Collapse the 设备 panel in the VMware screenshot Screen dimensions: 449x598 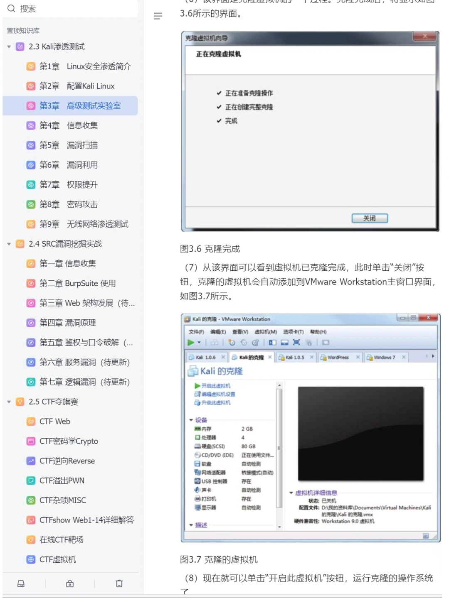tap(191, 420)
